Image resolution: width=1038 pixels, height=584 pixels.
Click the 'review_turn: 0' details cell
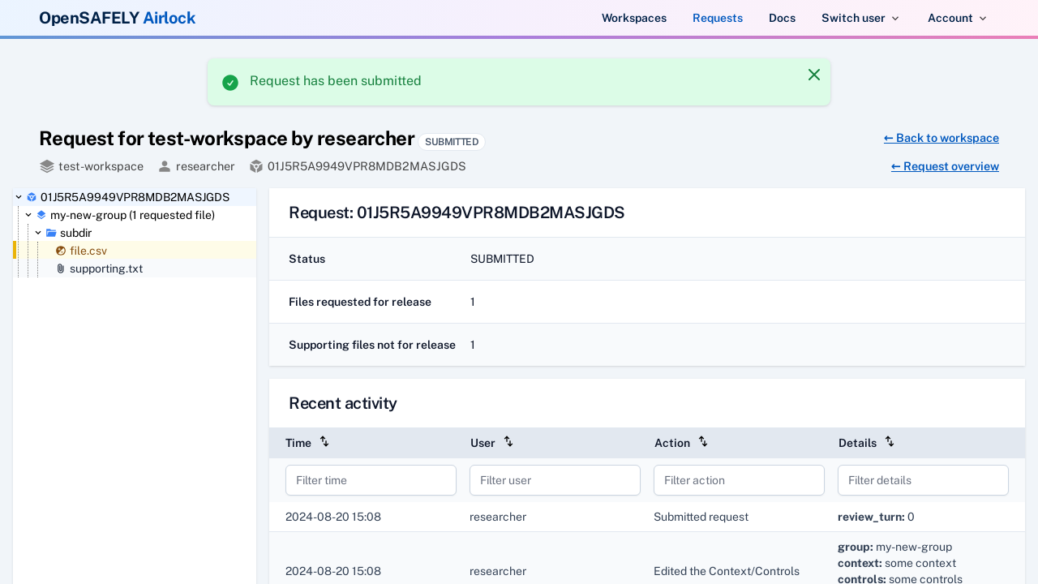point(876,517)
